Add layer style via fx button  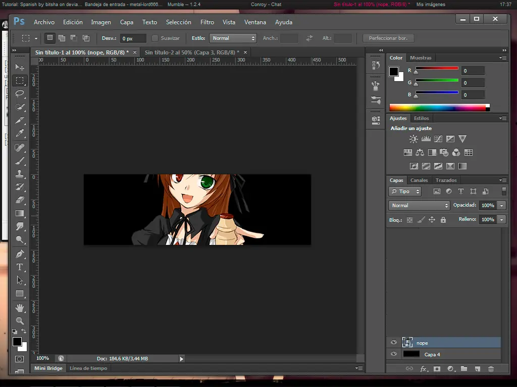[424, 368]
